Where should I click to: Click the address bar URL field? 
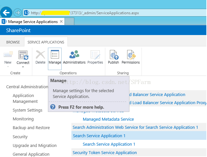click(x=115, y=13)
